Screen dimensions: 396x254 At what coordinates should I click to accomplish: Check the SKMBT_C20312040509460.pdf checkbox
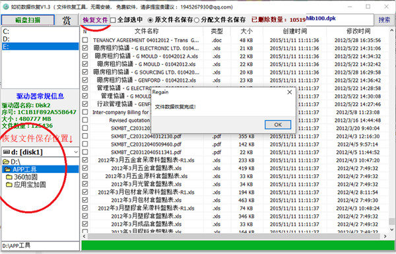[x=85, y=144]
